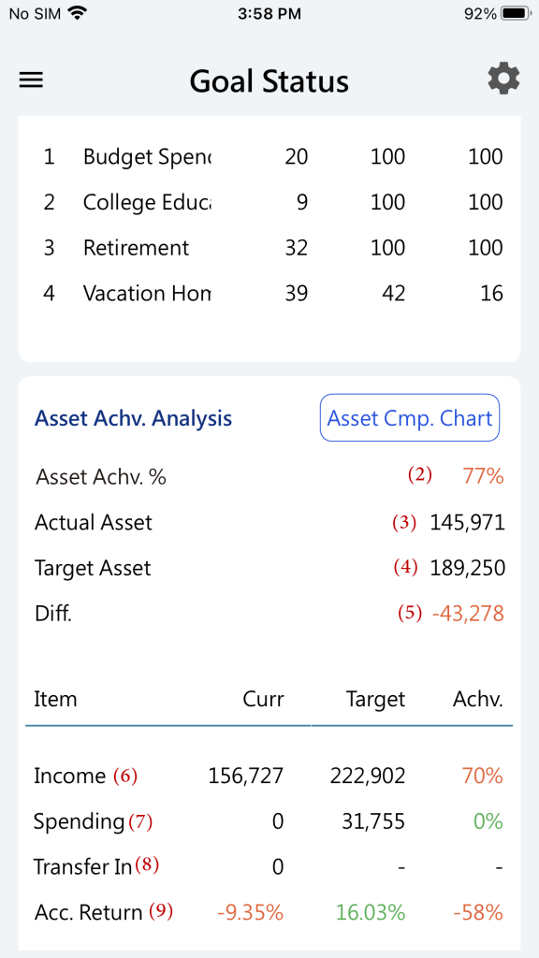Select the Spending row

[x=269, y=821]
